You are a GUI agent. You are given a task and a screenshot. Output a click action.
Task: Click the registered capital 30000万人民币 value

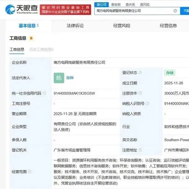[177, 93]
